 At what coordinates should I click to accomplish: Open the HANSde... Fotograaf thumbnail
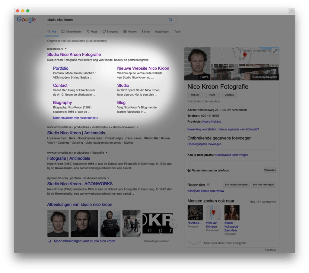[195, 213]
